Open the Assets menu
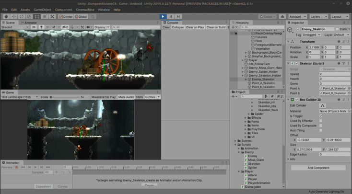This screenshot has height=194, width=352. click(x=25, y=10)
